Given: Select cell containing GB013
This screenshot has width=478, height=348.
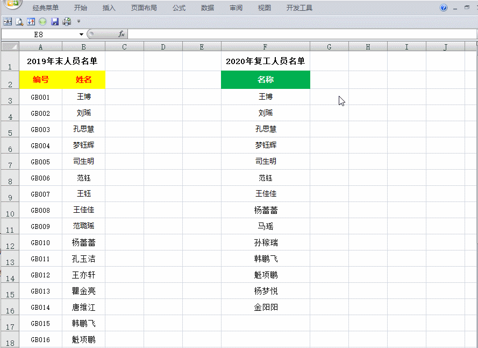Looking at the screenshot, I should [40, 291].
